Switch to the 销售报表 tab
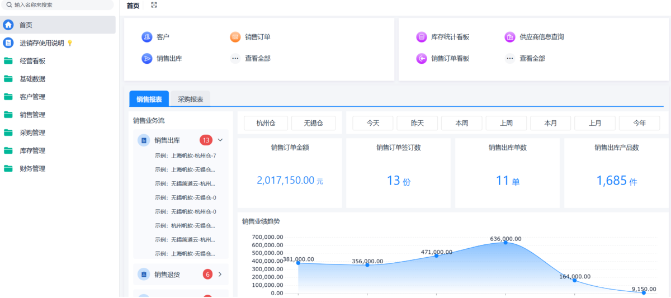The width and height of the screenshot is (671, 298). (x=149, y=99)
